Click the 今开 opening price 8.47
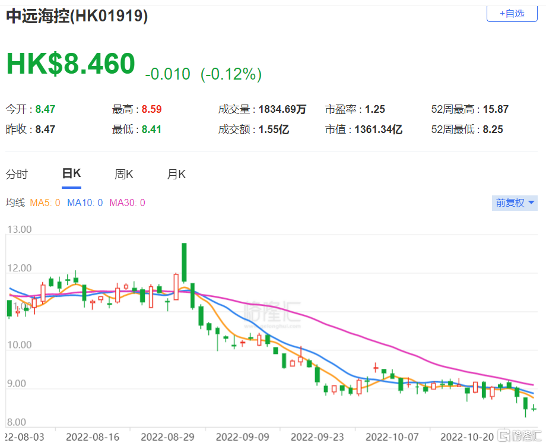 pyautogui.click(x=45, y=109)
